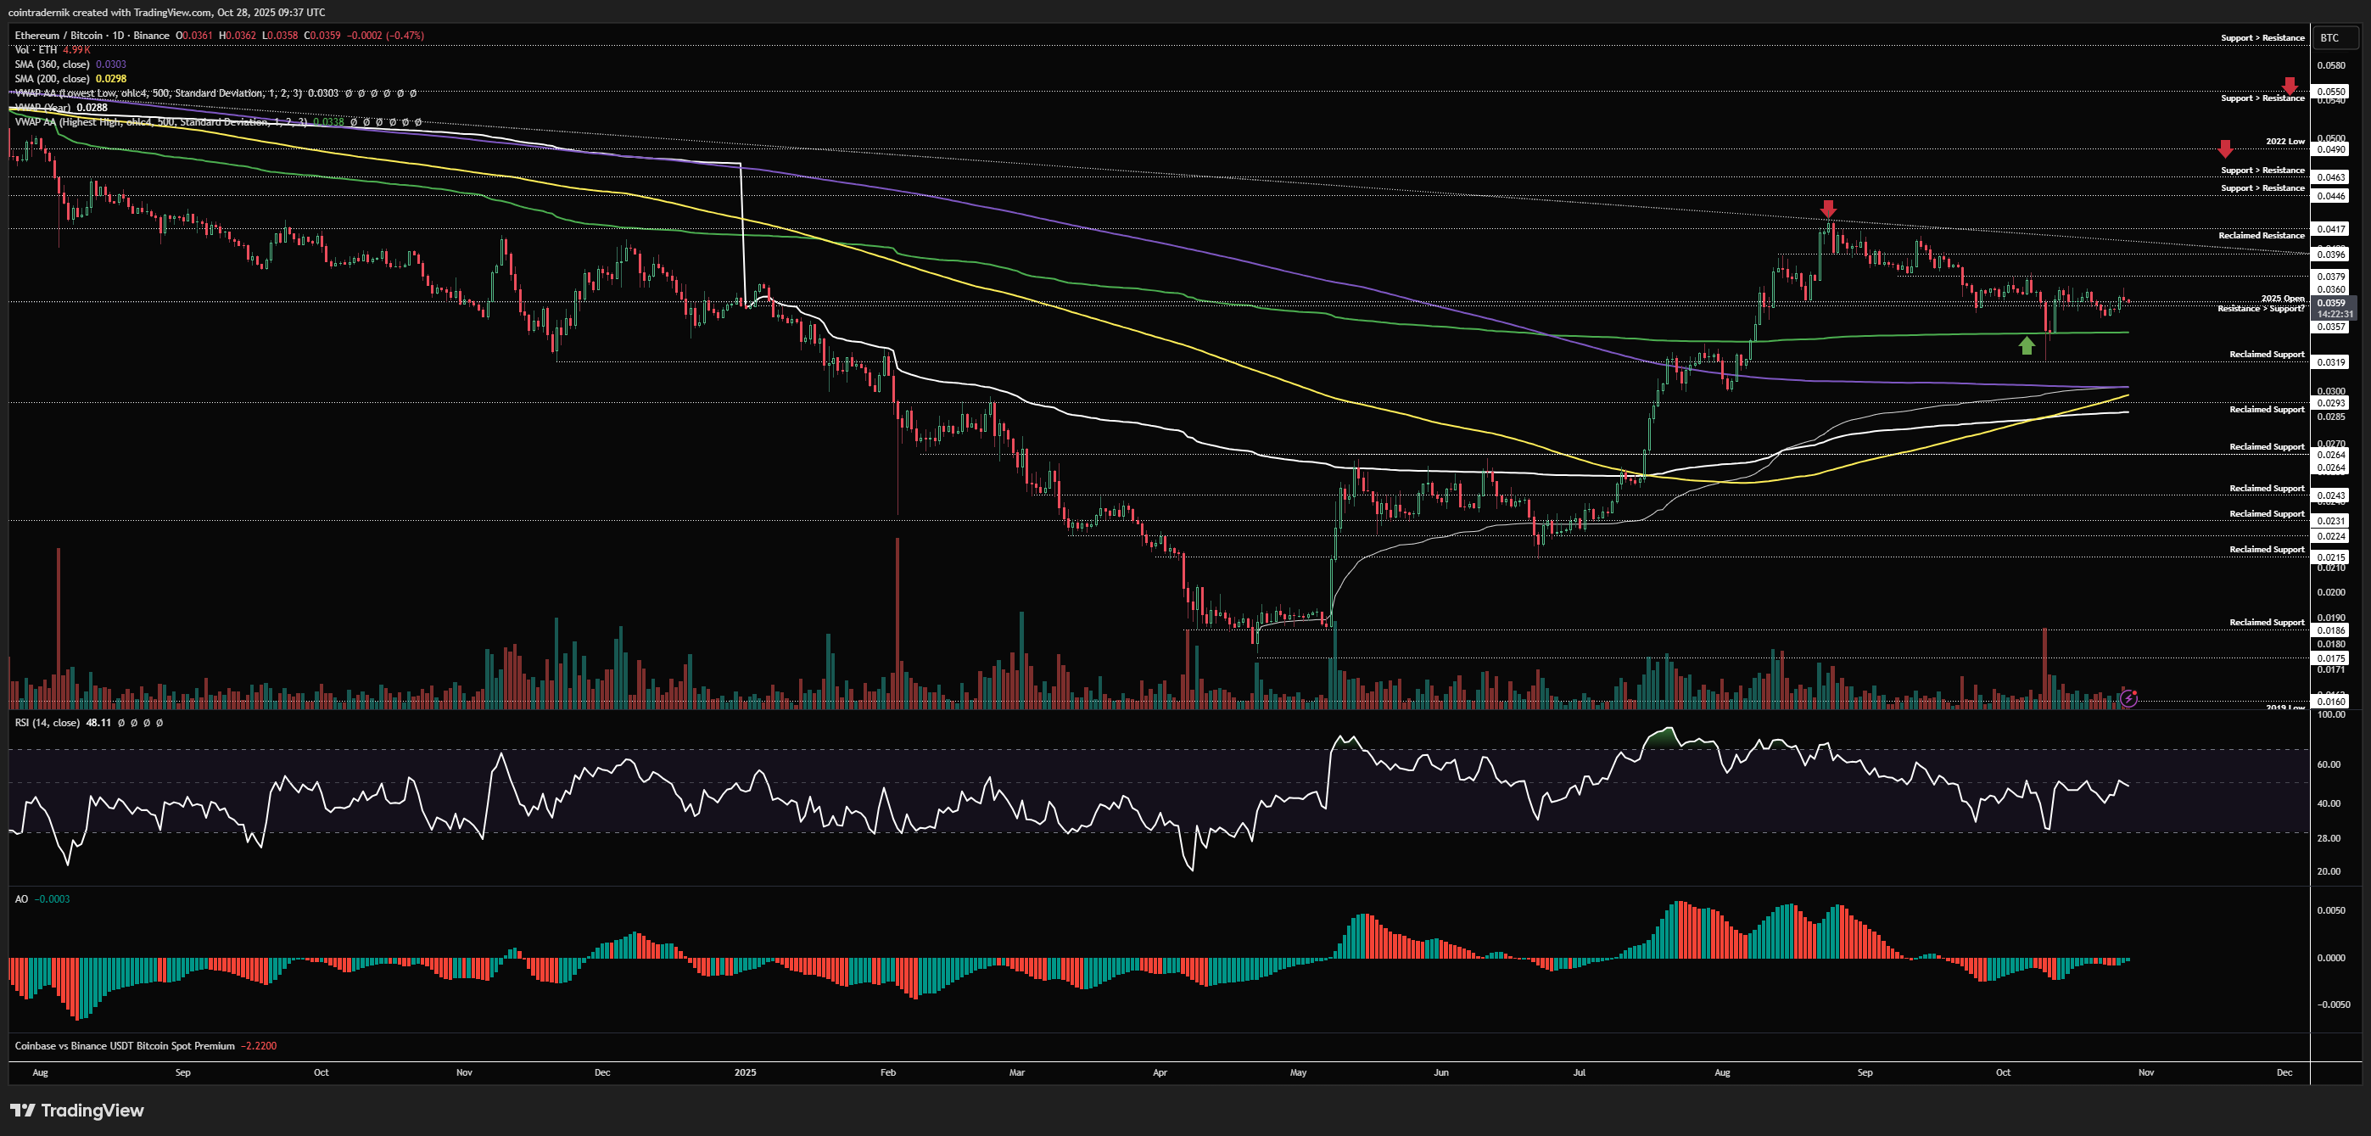Click red arrow beside 2022 Low label
The image size is (2371, 1136).
click(x=2224, y=148)
